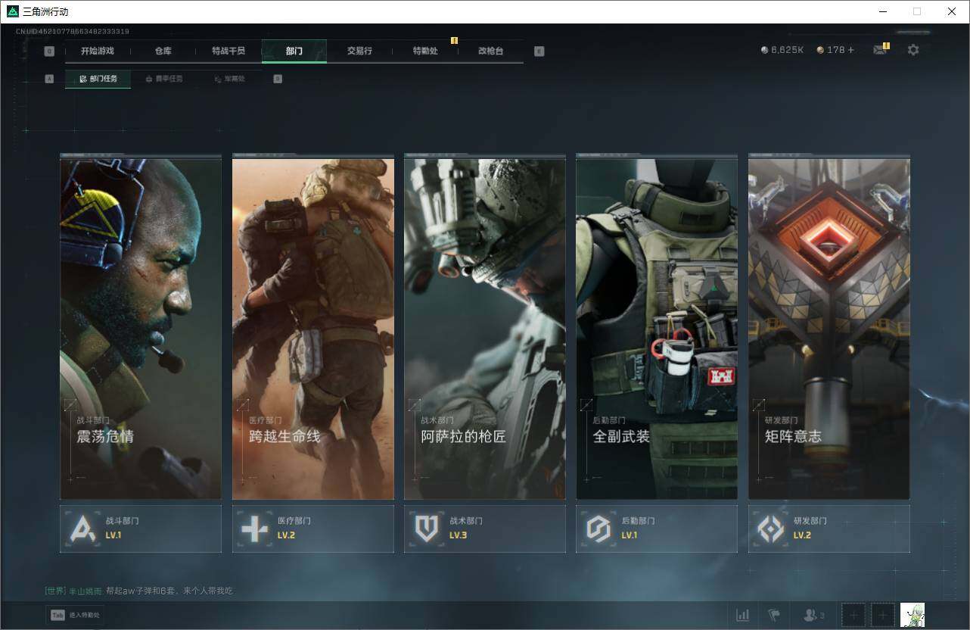Switch to the 开始游戏 tab
Screen dimensions: 970x630
tap(98, 51)
